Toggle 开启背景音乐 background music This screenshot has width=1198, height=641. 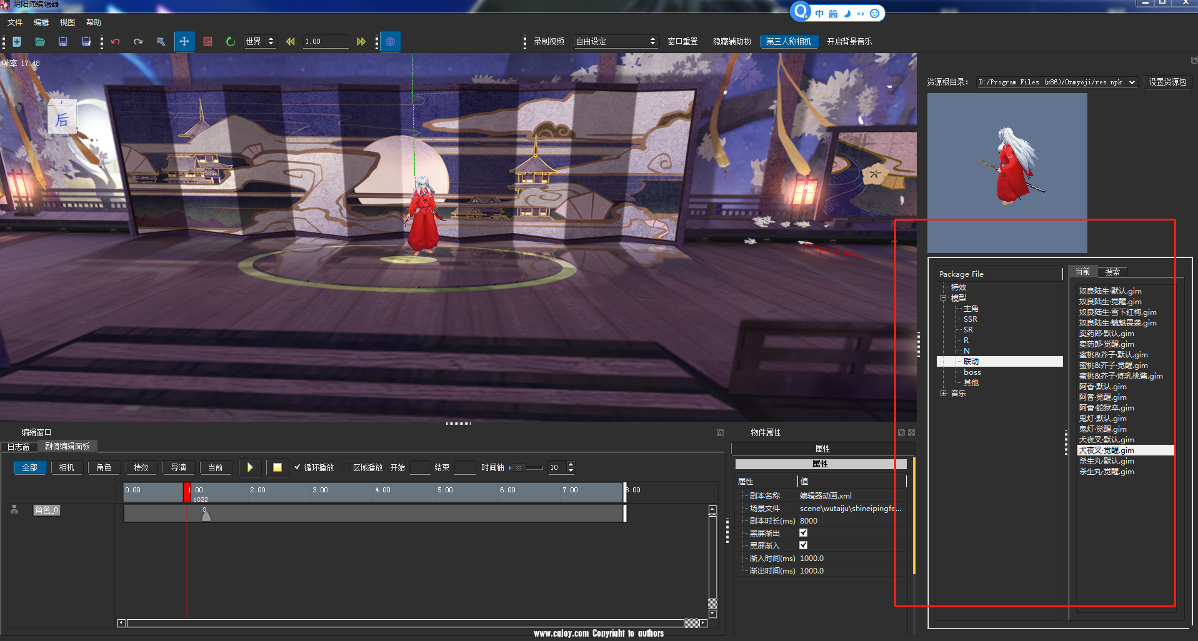click(849, 41)
